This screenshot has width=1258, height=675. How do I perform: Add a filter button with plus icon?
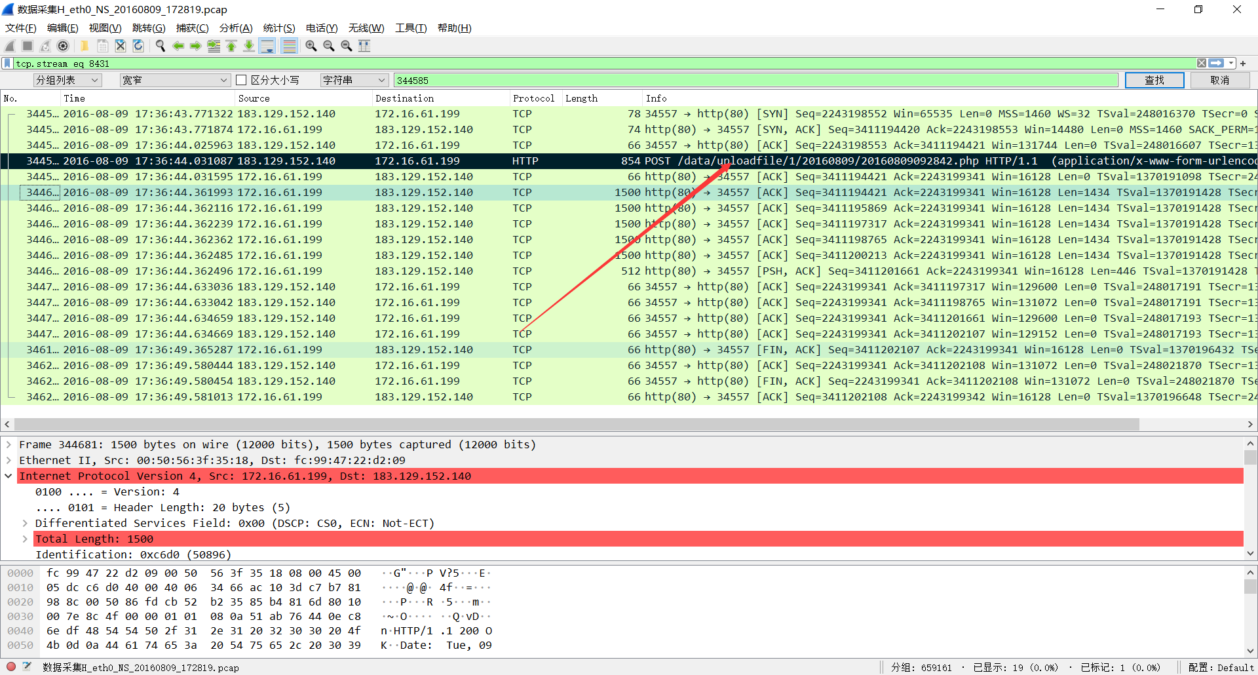pyautogui.click(x=1243, y=64)
